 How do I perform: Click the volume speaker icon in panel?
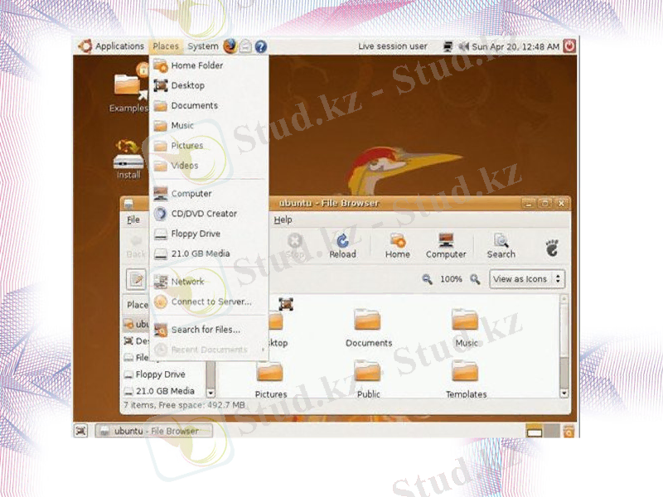tap(463, 46)
